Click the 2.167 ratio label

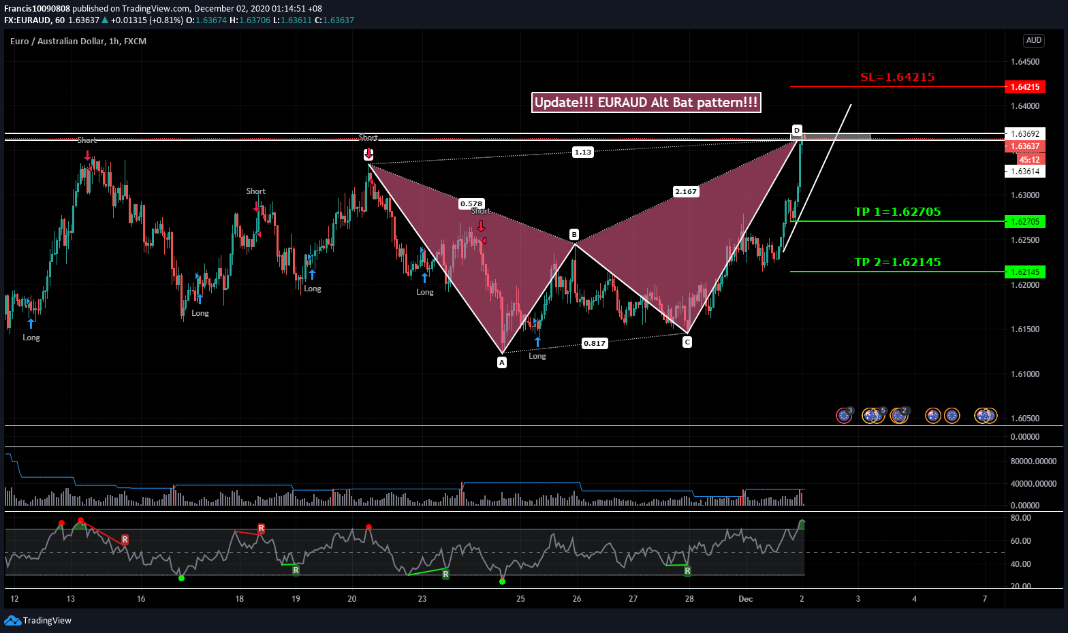(x=686, y=191)
